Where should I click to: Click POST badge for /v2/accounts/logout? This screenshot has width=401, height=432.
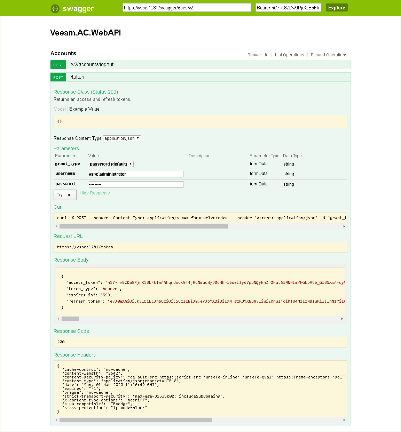pyautogui.click(x=58, y=65)
